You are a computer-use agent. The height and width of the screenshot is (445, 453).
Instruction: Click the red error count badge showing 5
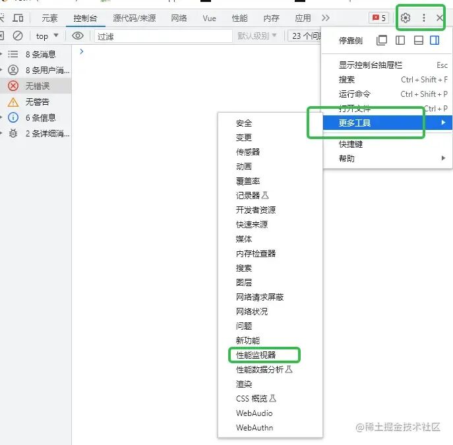click(x=378, y=18)
